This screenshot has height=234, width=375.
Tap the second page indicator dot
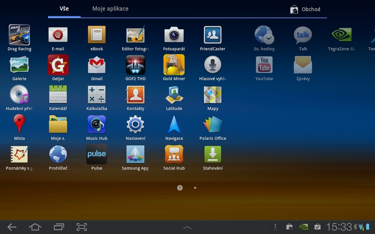[x=194, y=188]
